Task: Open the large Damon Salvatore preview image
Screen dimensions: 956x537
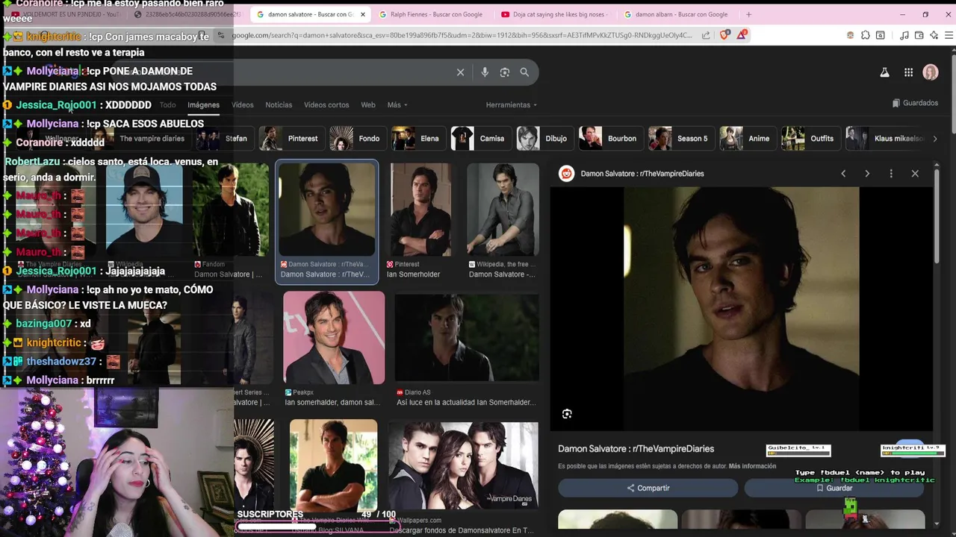Action: click(x=742, y=309)
